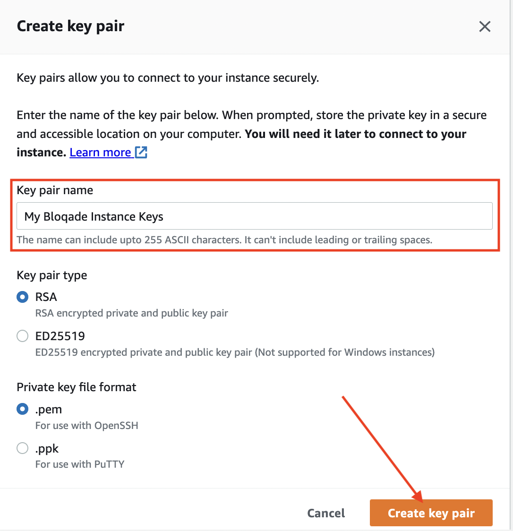513x531 pixels.
Task: Choose the ED25519 radio button circle
Action: [22, 336]
